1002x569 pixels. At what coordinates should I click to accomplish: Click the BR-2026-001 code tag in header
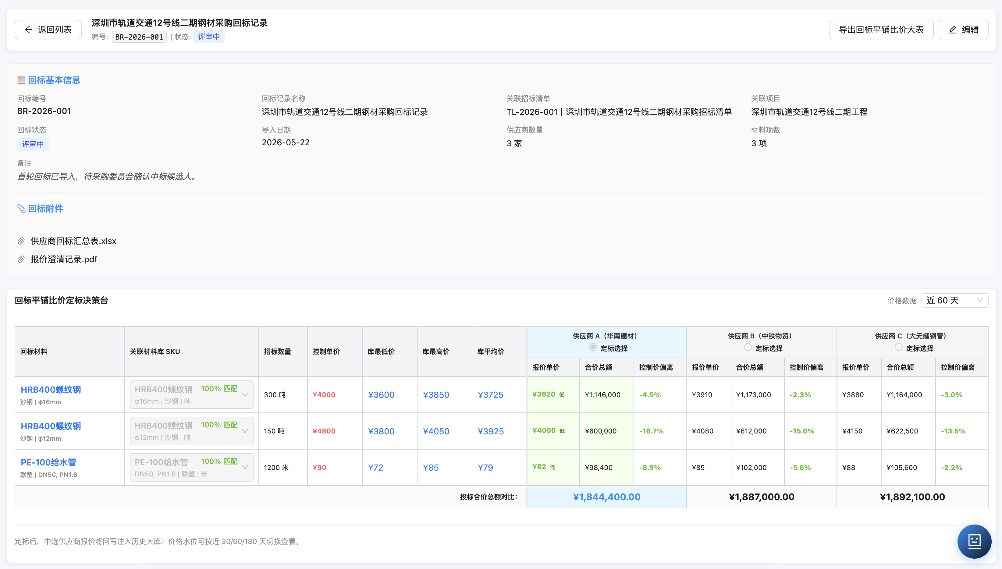click(x=139, y=37)
